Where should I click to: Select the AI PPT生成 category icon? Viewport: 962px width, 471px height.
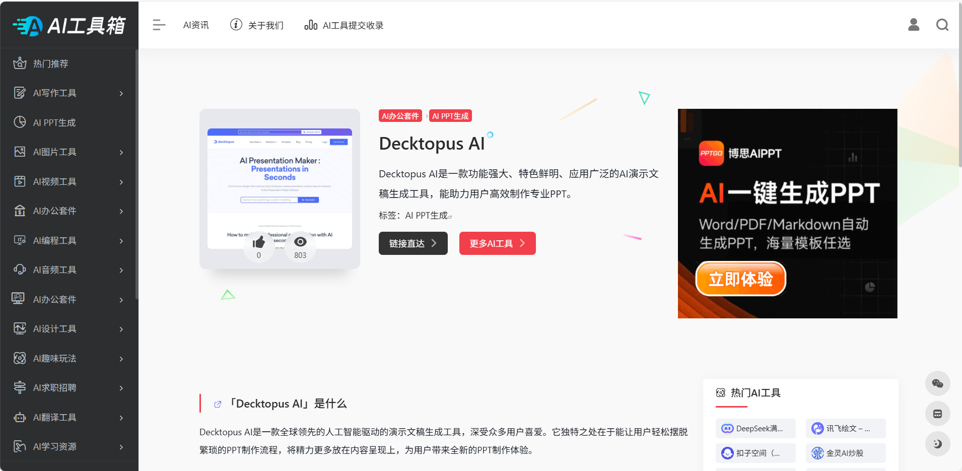click(19, 122)
